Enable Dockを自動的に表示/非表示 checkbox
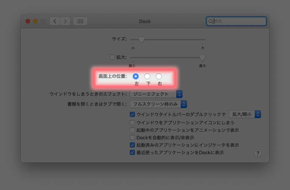 coord(132,137)
